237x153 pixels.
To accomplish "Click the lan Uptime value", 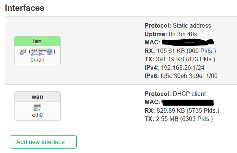I will coord(183,34).
